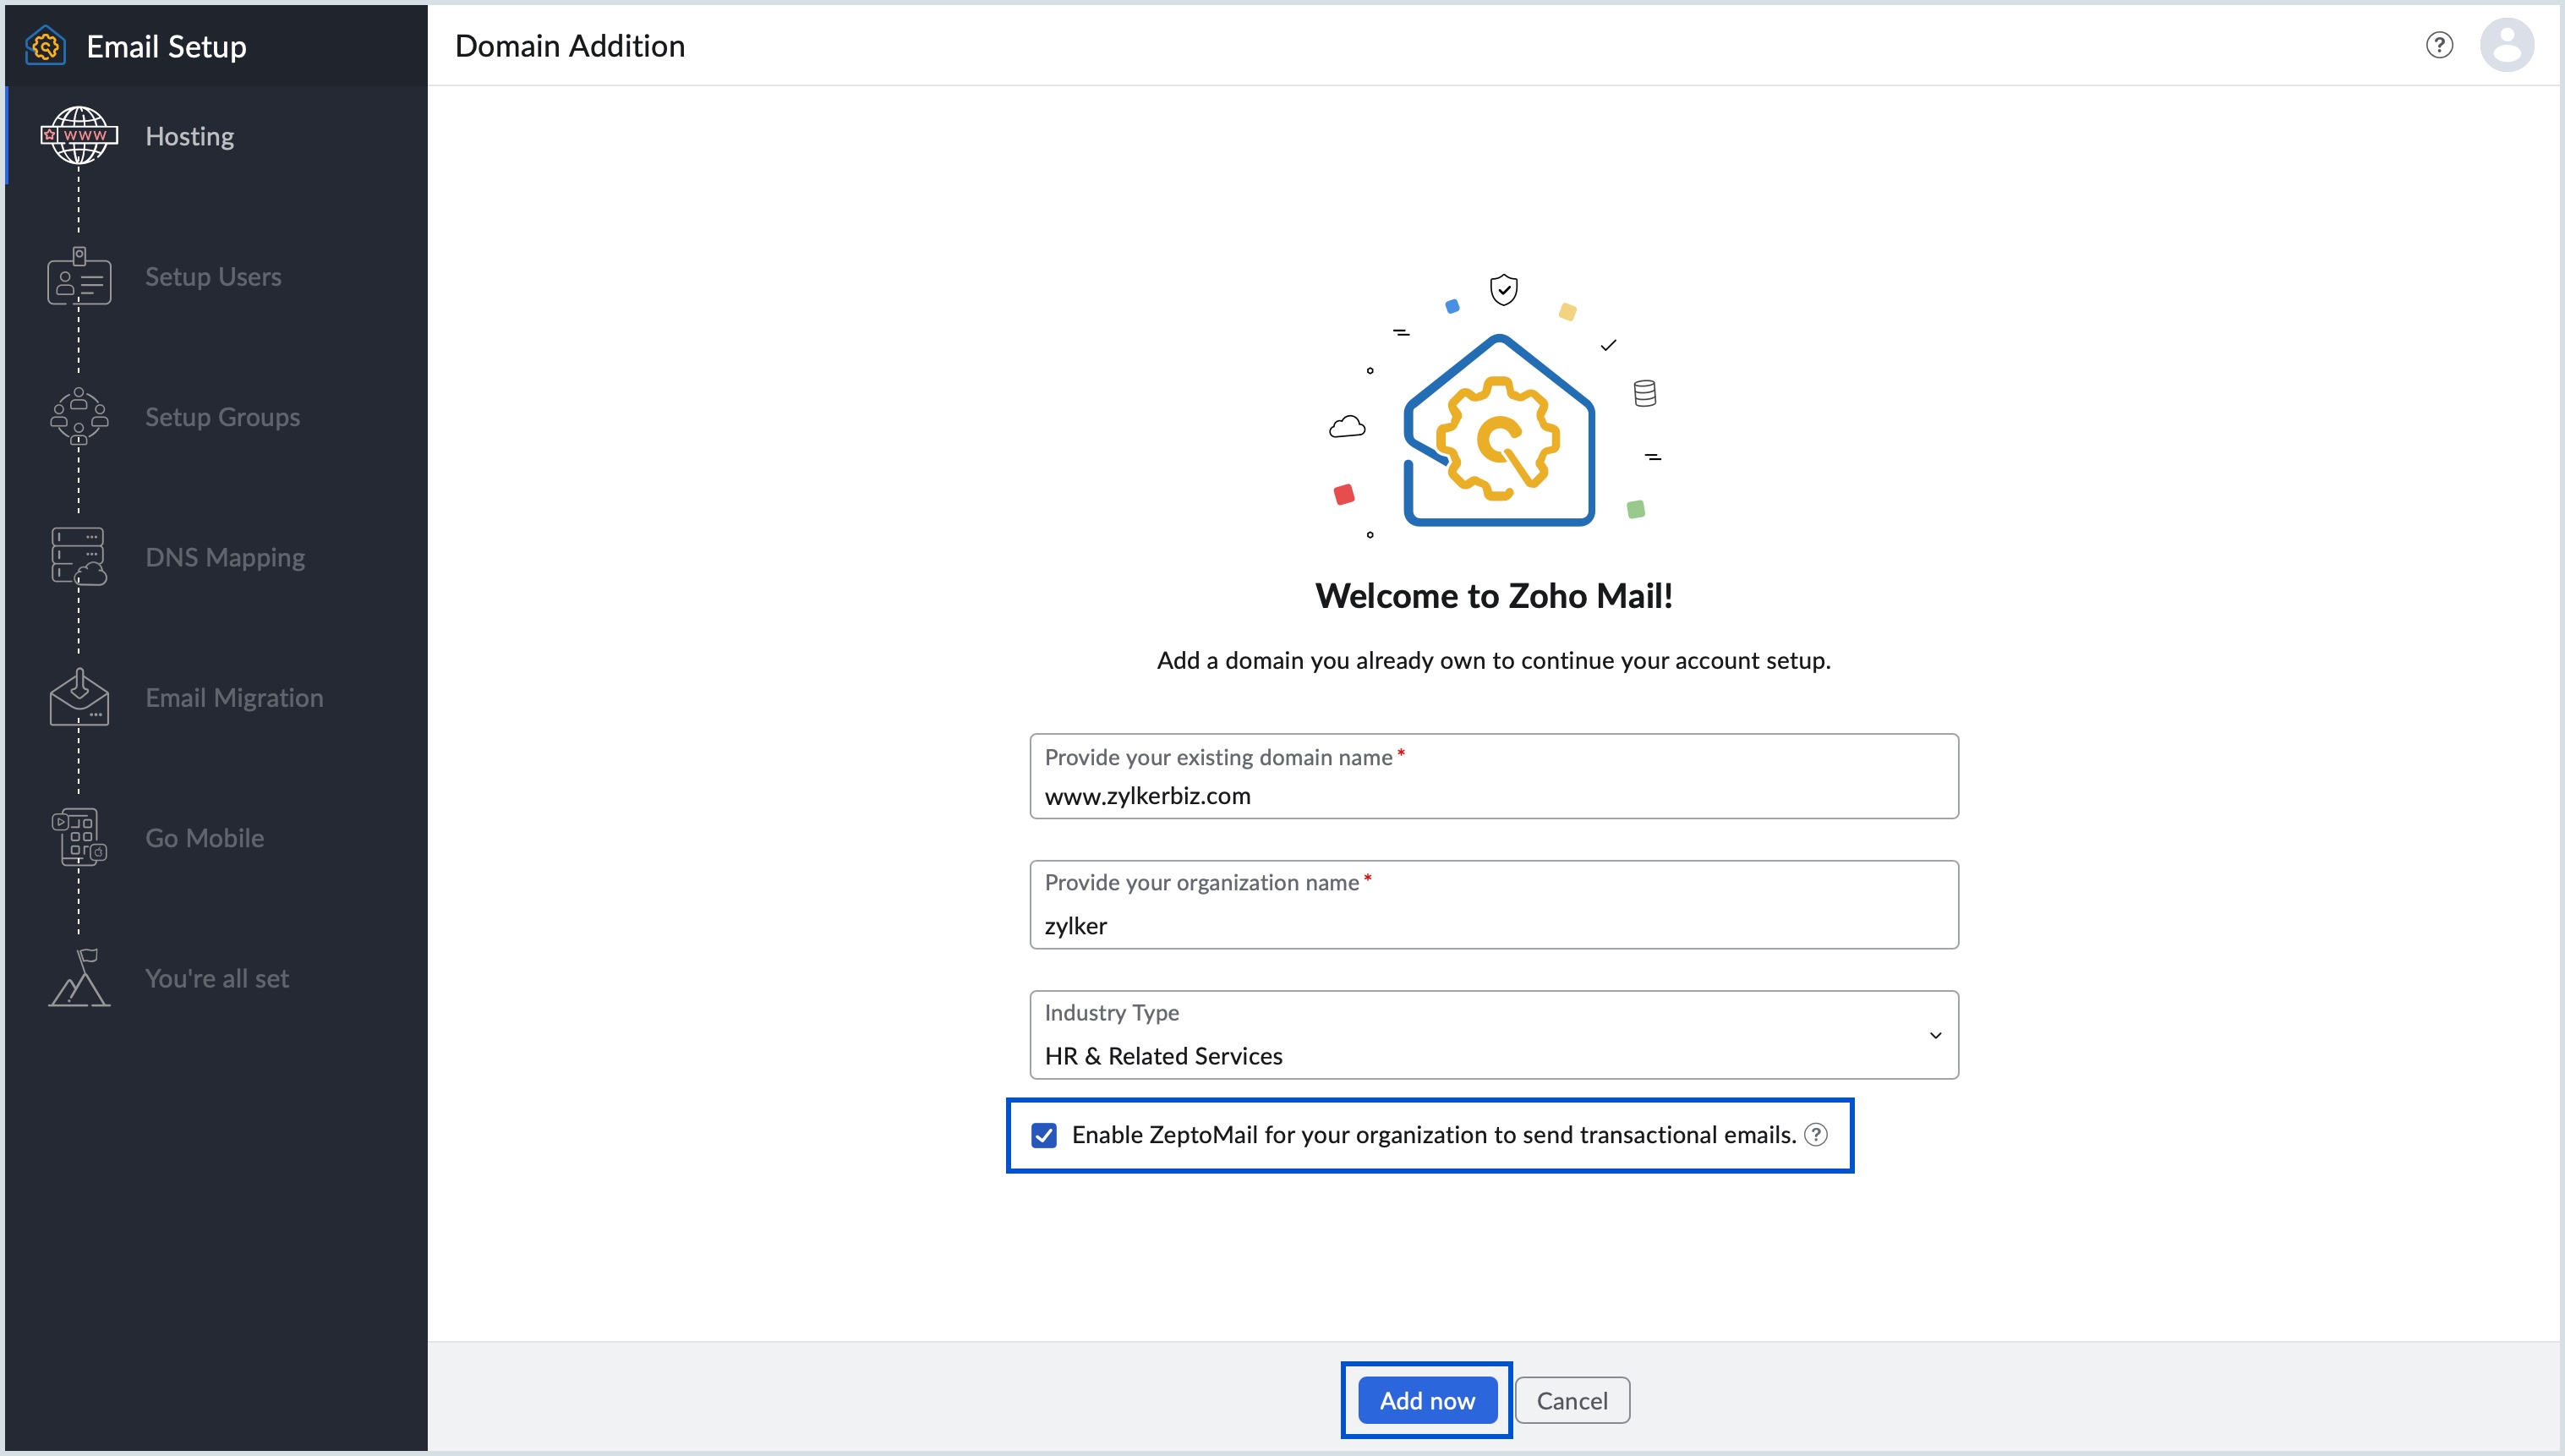Go to the Setup Groups step

point(221,417)
